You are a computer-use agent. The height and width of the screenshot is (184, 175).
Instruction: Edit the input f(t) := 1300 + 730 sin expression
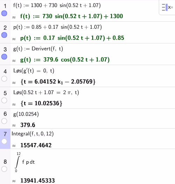[x=57, y=5]
